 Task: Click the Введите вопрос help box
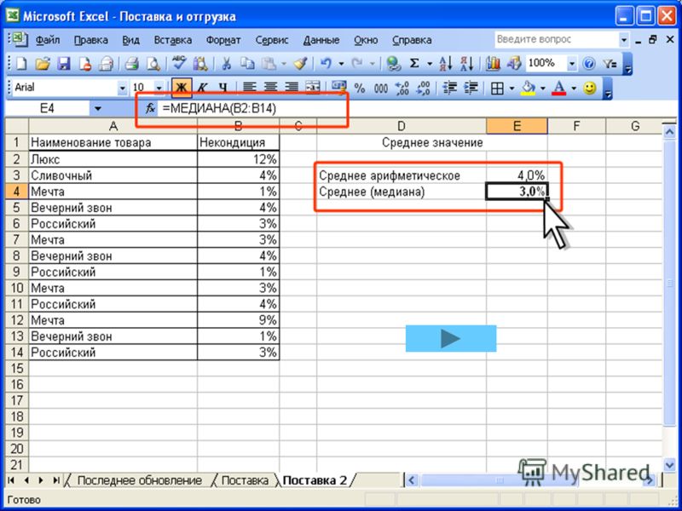pyautogui.click(x=557, y=39)
